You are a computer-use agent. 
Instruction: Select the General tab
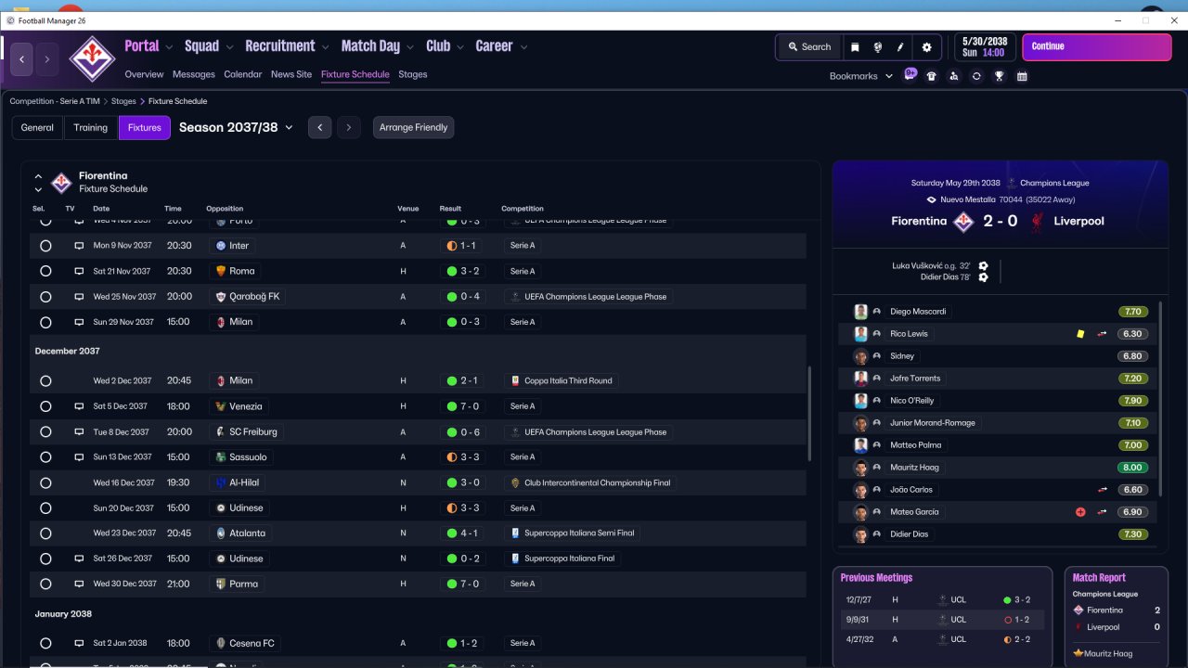(x=37, y=128)
